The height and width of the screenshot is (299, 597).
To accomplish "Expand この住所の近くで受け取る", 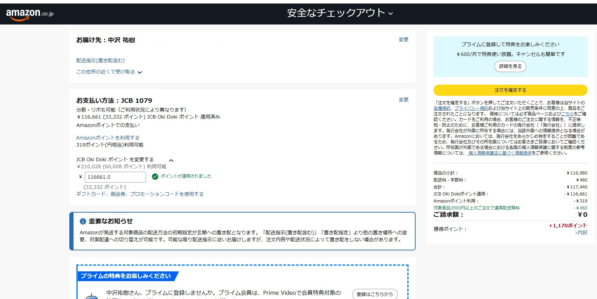I will tap(109, 72).
